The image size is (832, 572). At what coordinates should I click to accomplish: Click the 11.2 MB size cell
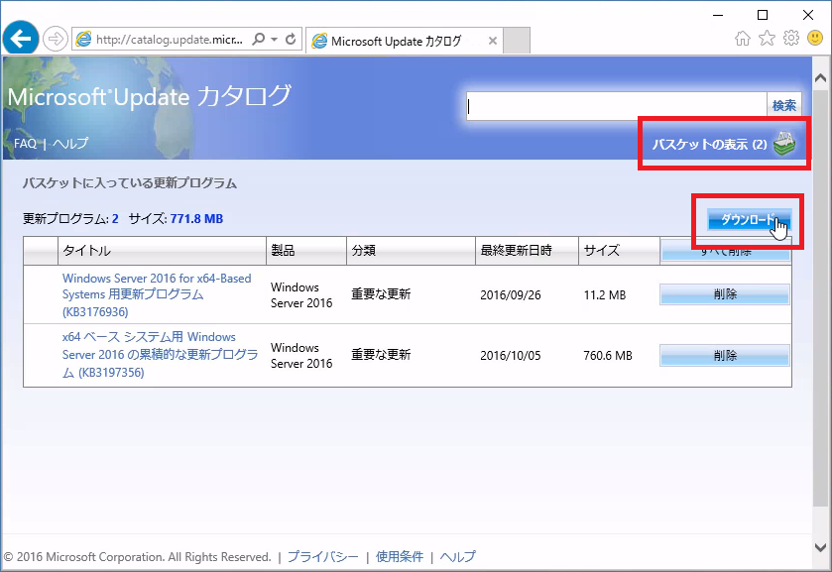coord(604,295)
